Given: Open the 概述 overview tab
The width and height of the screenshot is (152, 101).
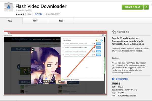Looking at the screenshot, I should 10,21.
